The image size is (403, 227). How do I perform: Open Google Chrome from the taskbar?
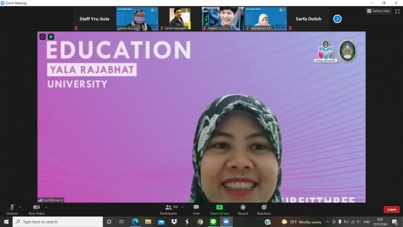(x=200, y=222)
